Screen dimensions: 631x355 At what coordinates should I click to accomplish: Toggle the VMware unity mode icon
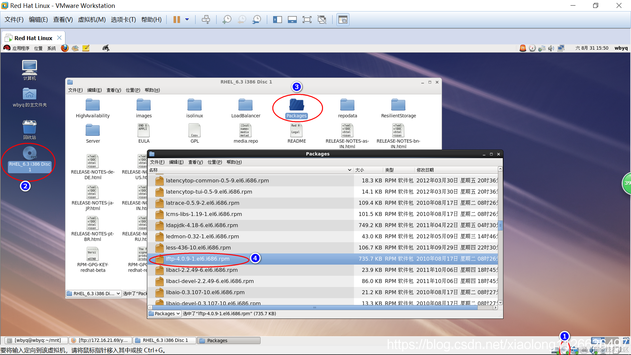pyautogui.click(x=322, y=20)
